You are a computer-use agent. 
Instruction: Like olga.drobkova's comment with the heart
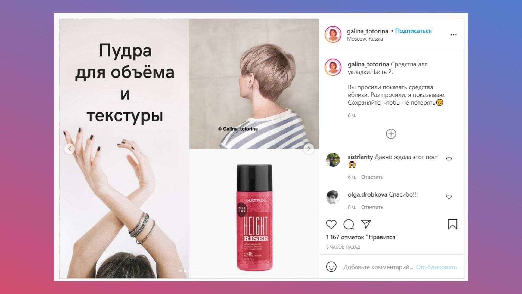pyautogui.click(x=449, y=197)
